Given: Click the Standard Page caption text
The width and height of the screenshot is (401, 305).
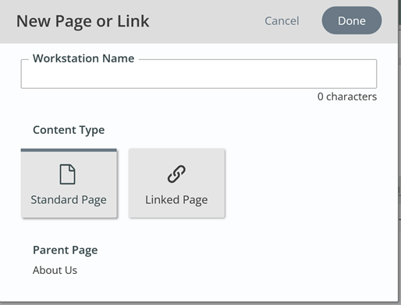Looking at the screenshot, I should (x=69, y=200).
